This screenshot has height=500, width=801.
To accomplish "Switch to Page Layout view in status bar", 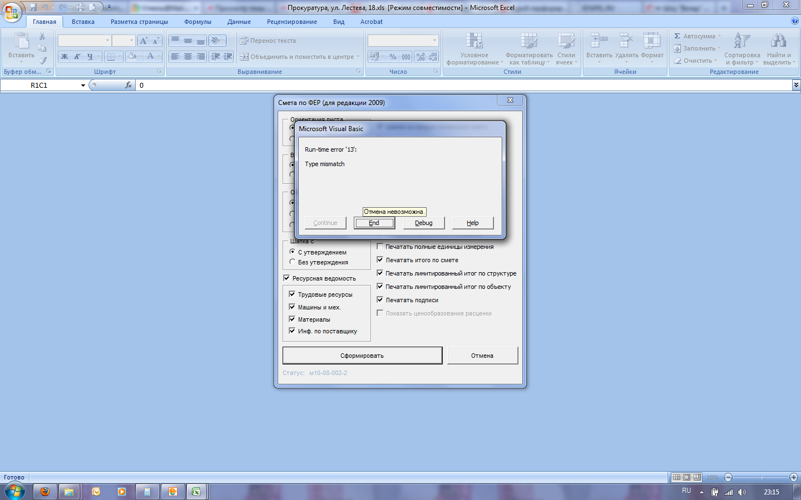I will 687,477.
